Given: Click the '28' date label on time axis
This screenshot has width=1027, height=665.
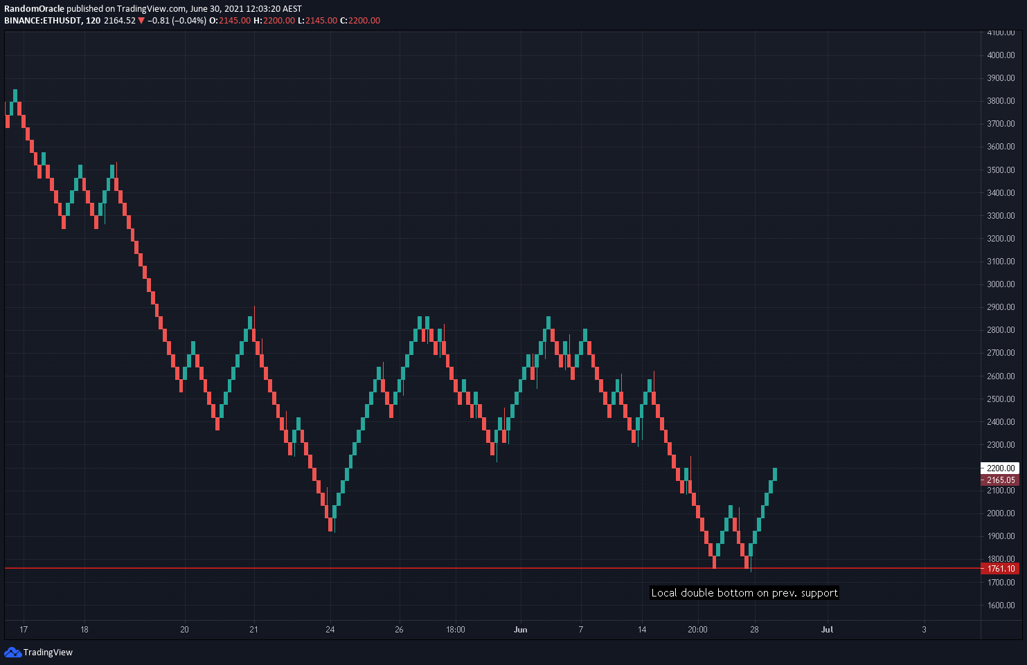Looking at the screenshot, I should pos(754,630).
